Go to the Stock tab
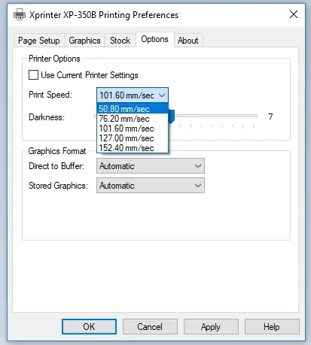 click(120, 41)
